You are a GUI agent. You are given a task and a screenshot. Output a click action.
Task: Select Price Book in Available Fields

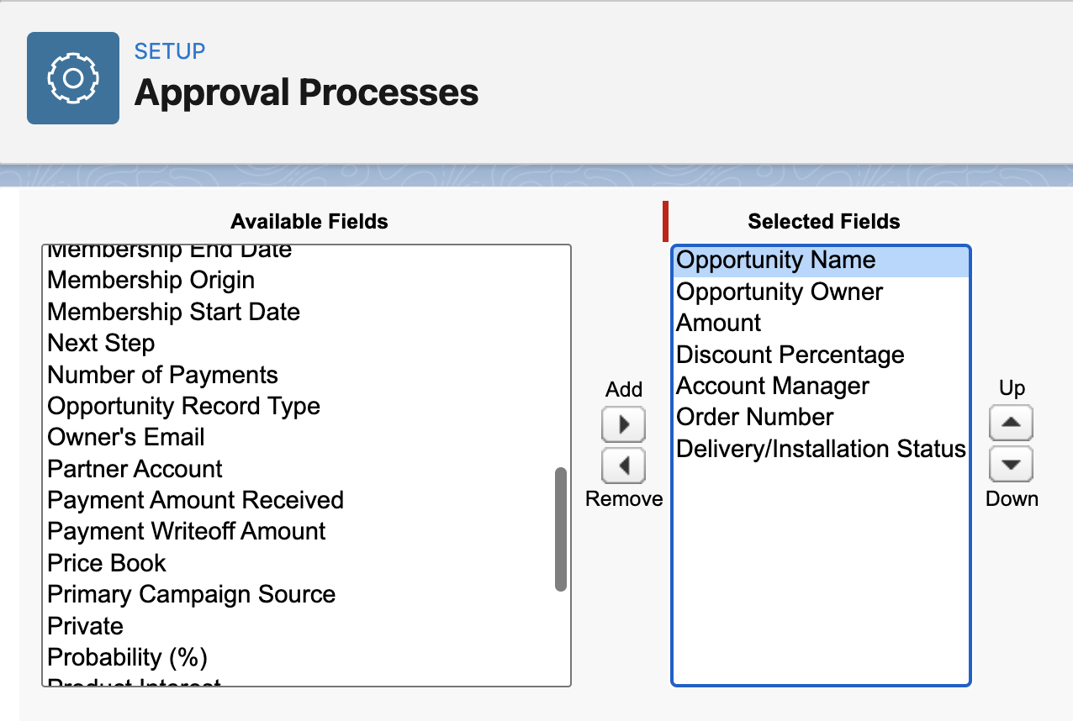(106, 563)
